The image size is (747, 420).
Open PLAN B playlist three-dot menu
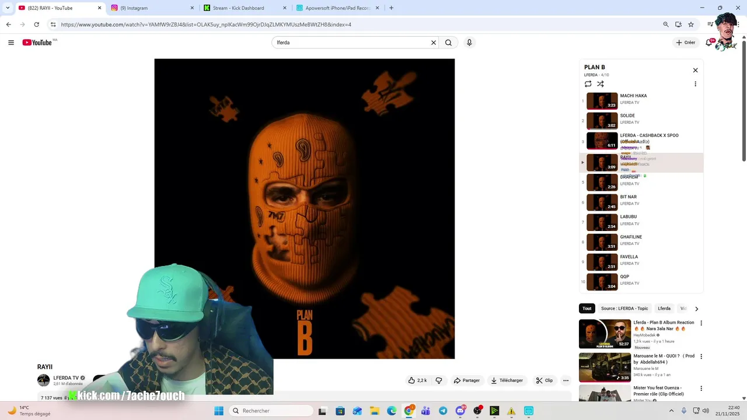(695, 84)
